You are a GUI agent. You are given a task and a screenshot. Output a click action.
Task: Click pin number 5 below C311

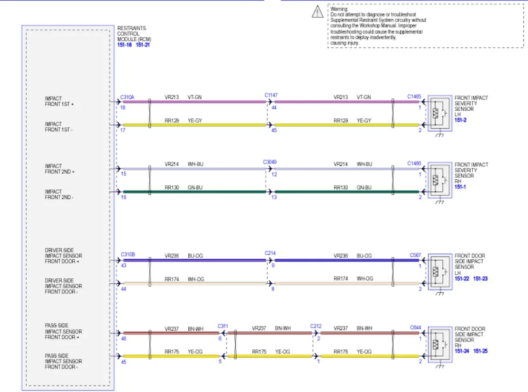(220, 361)
